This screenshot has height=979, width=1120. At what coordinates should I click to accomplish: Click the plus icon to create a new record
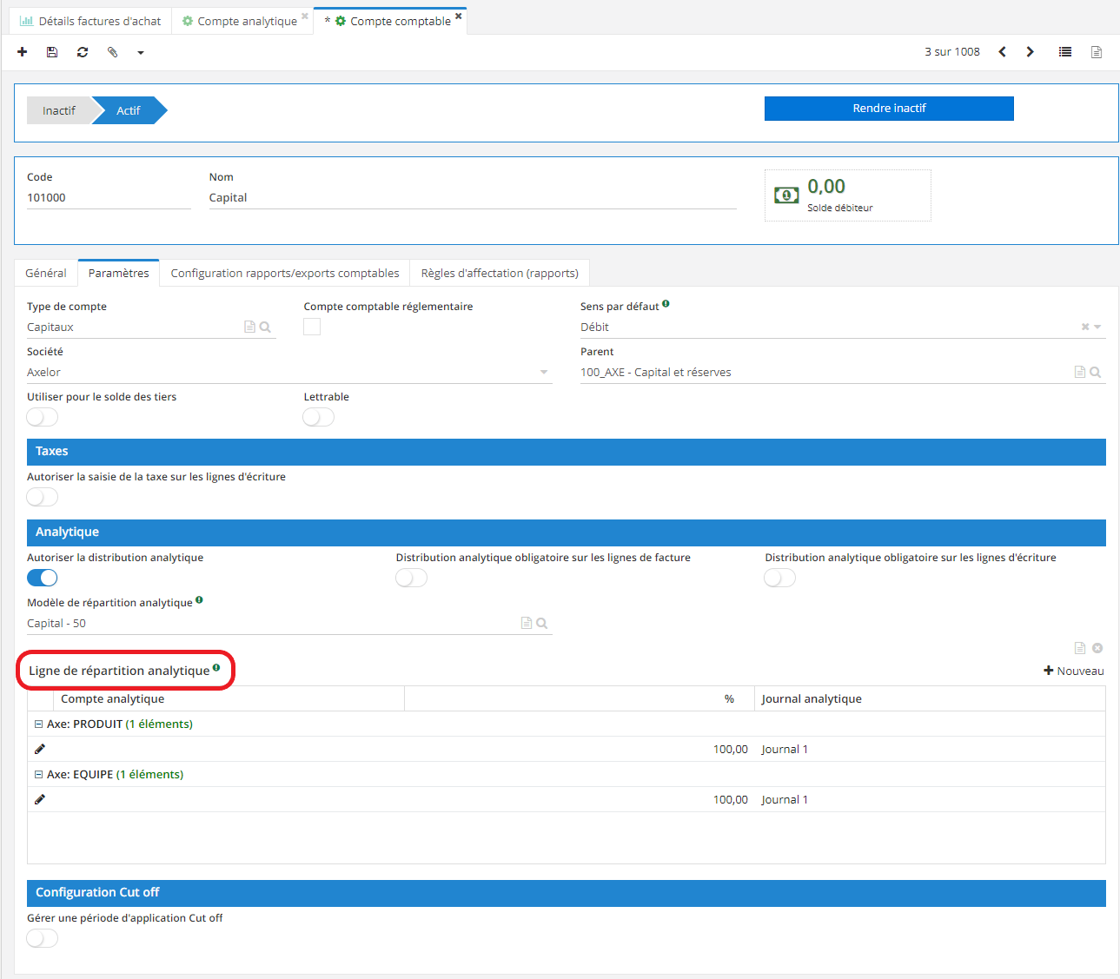23,52
